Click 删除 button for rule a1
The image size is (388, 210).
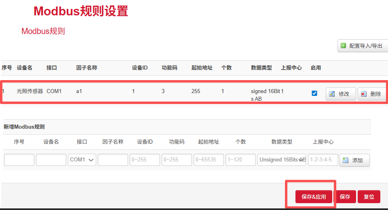372,94
